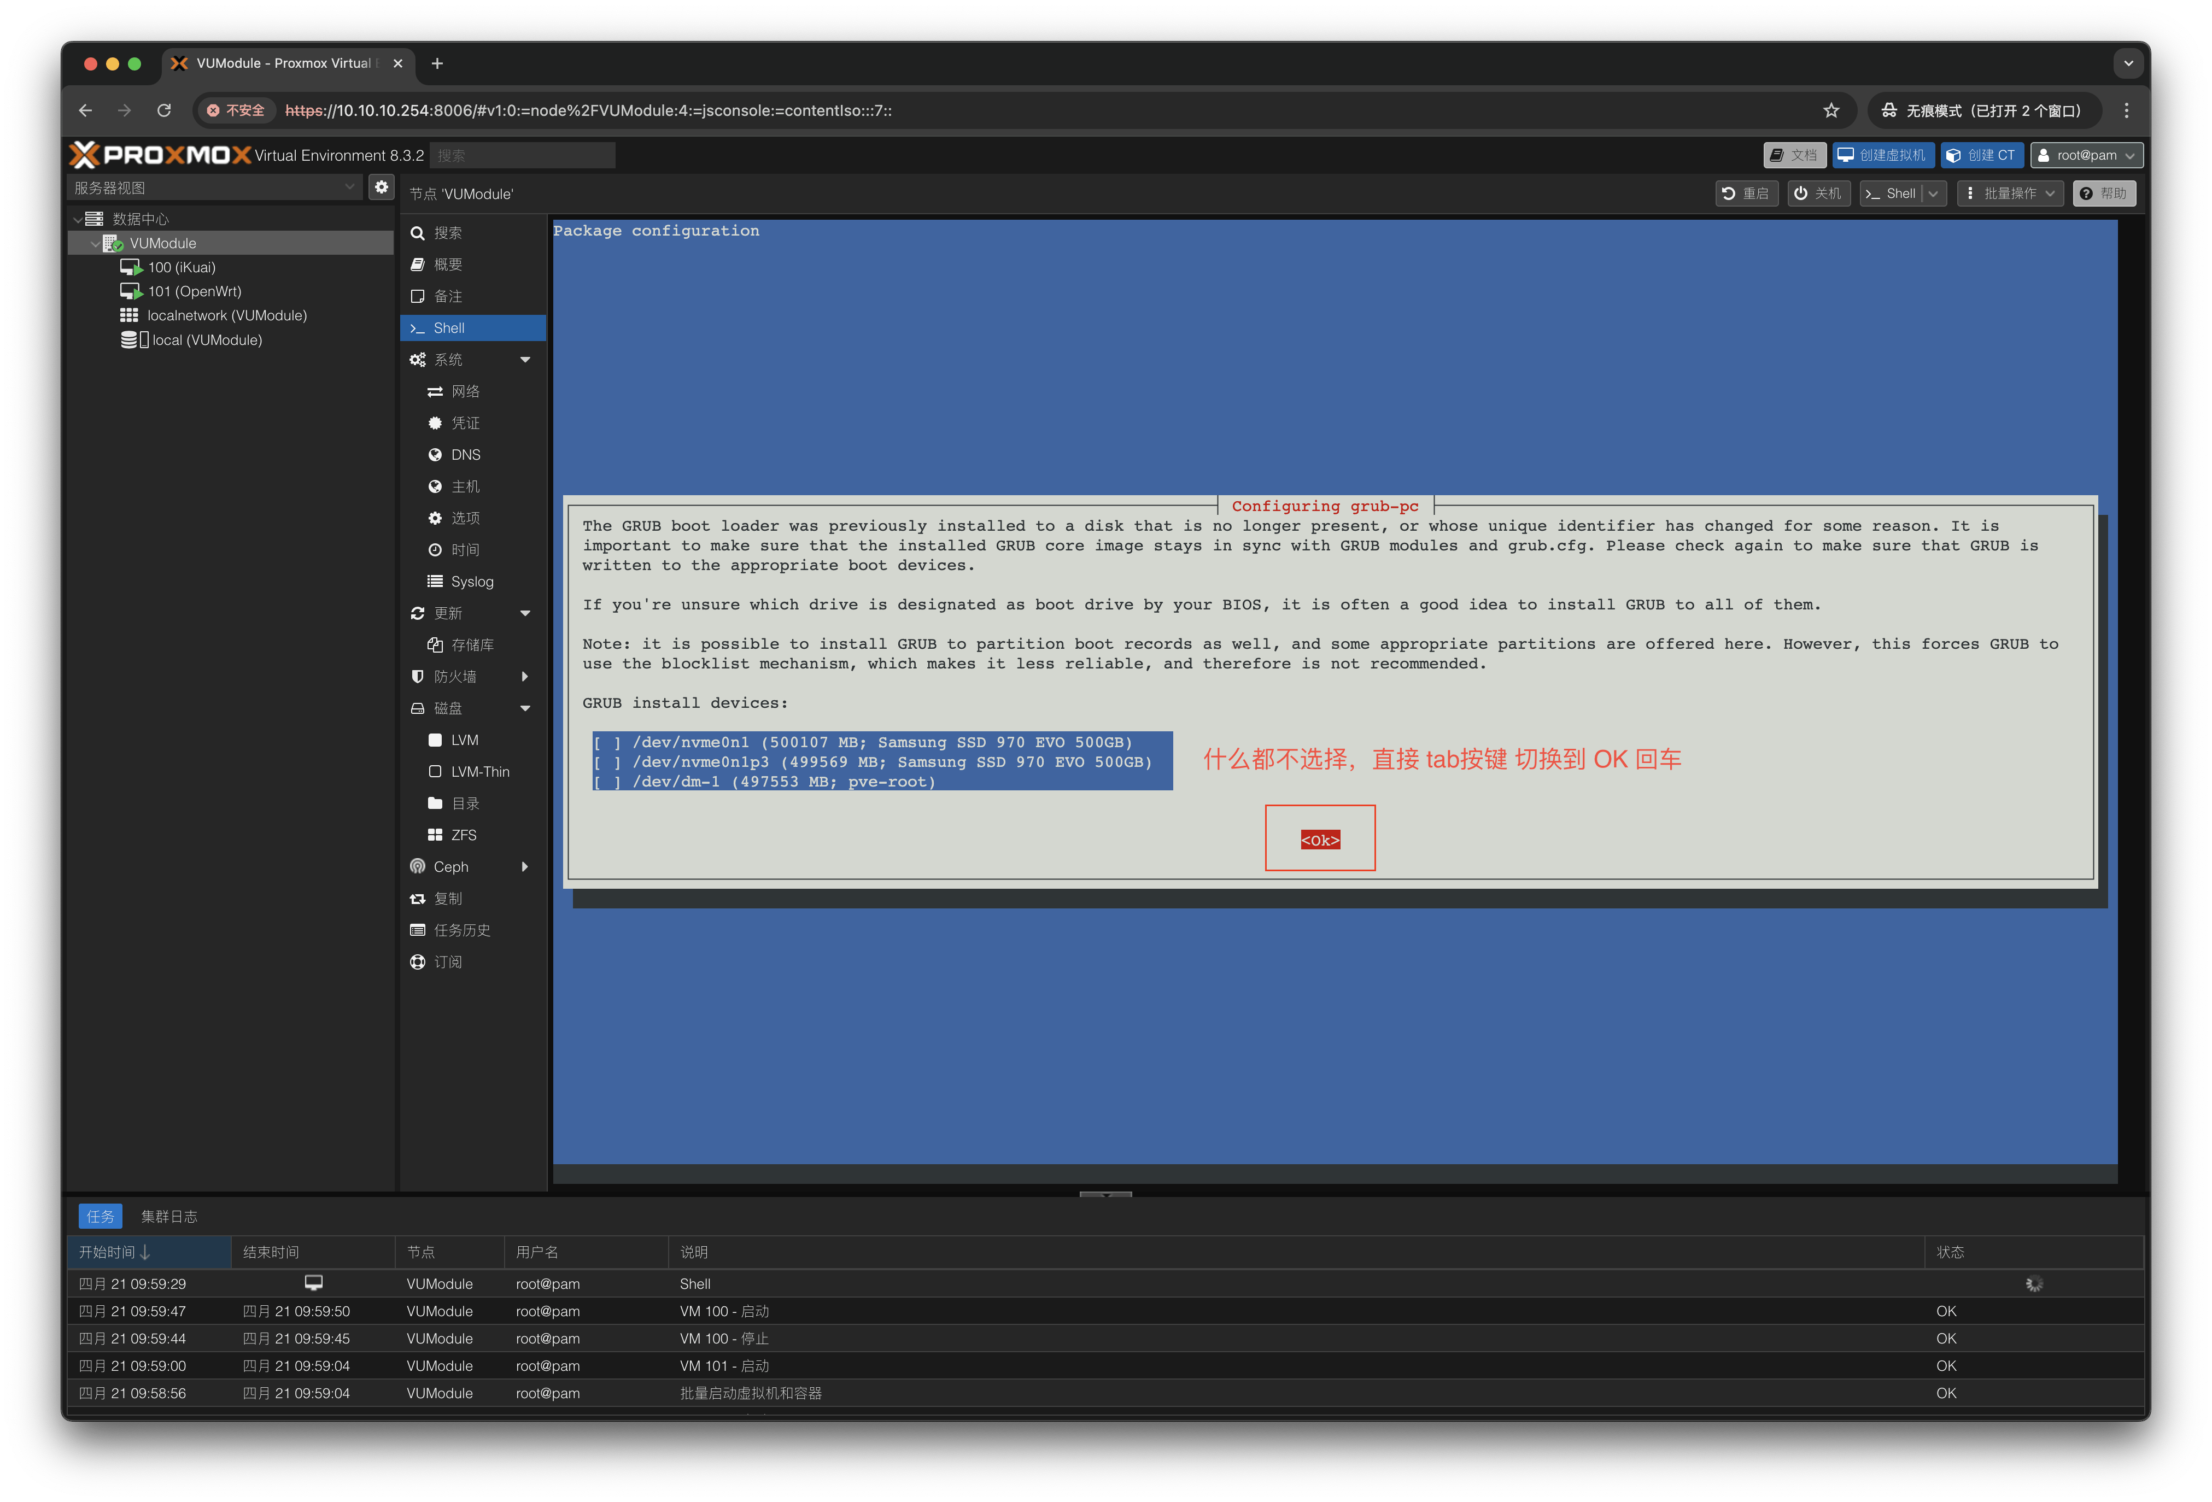The image size is (2212, 1502).
Task: Open the Syslog section
Action: point(471,582)
